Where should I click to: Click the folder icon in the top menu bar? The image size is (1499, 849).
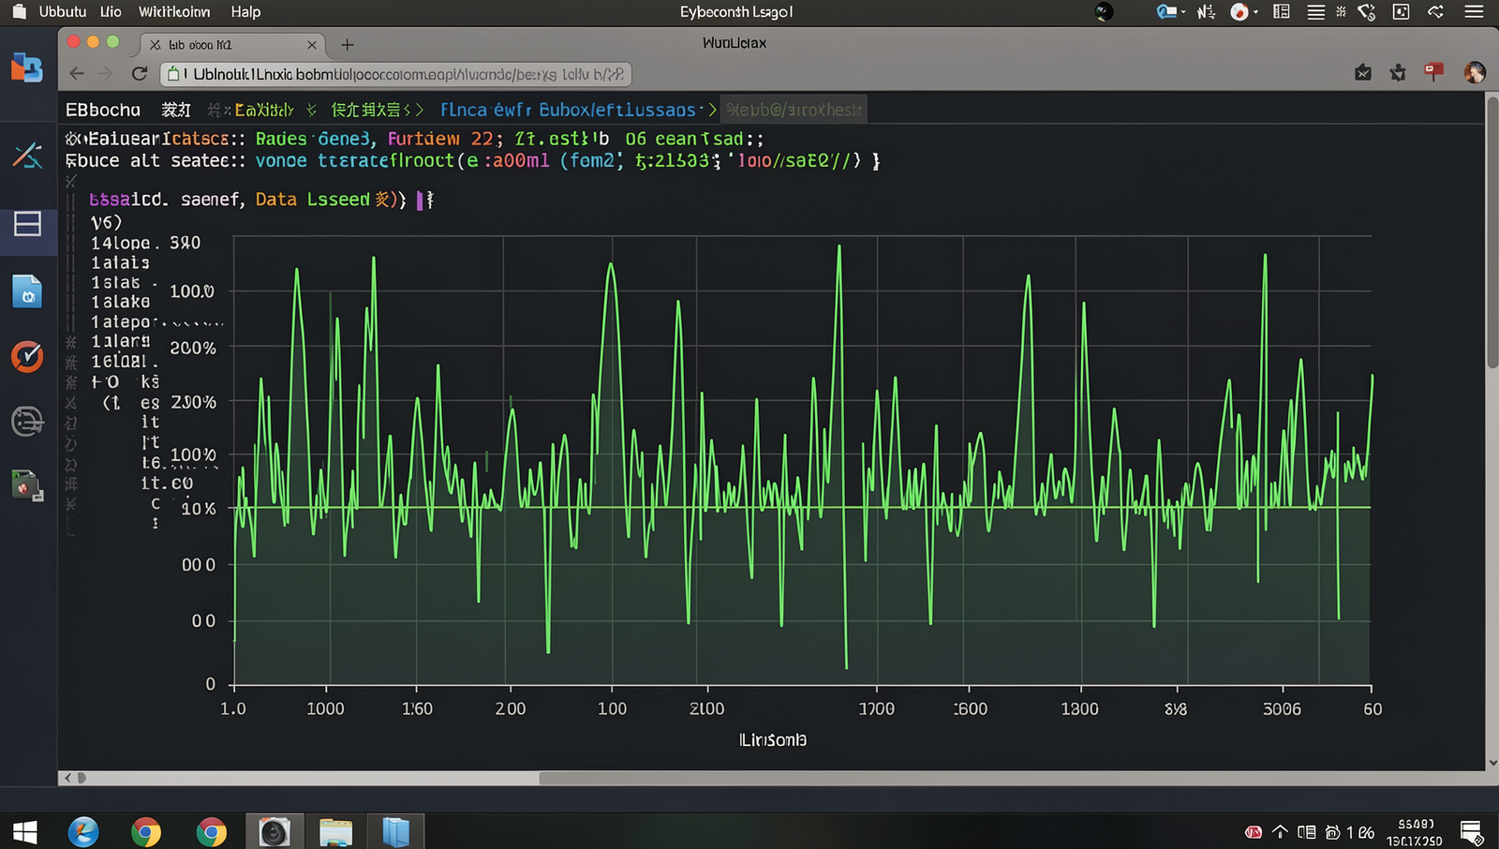[19, 11]
